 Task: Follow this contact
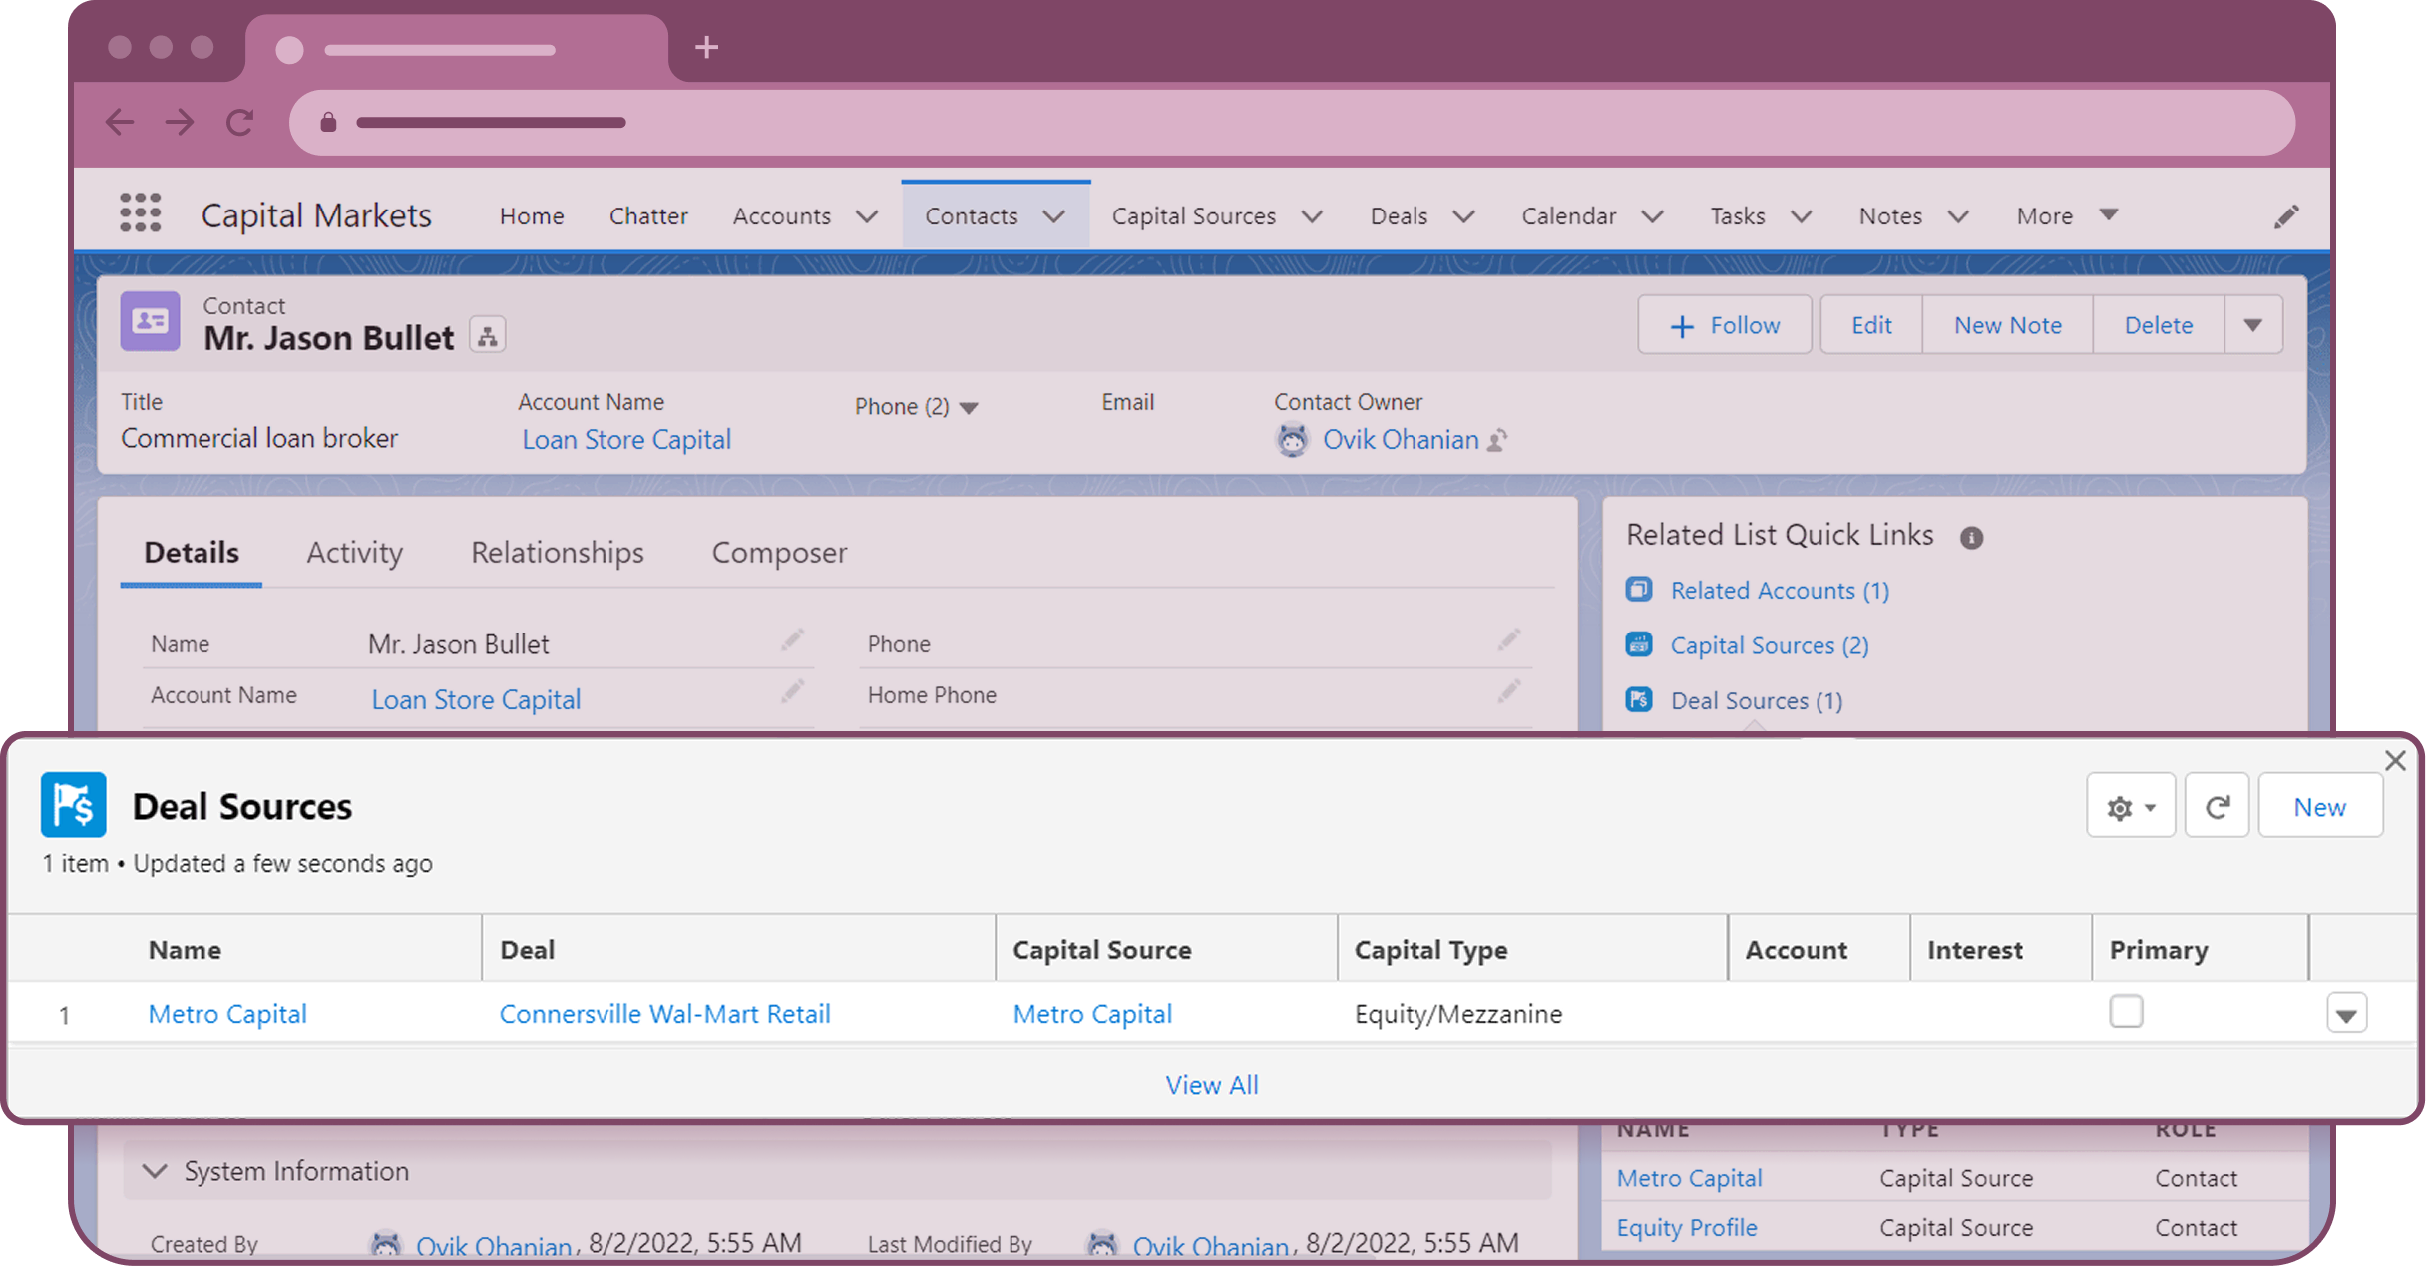pos(1725,325)
